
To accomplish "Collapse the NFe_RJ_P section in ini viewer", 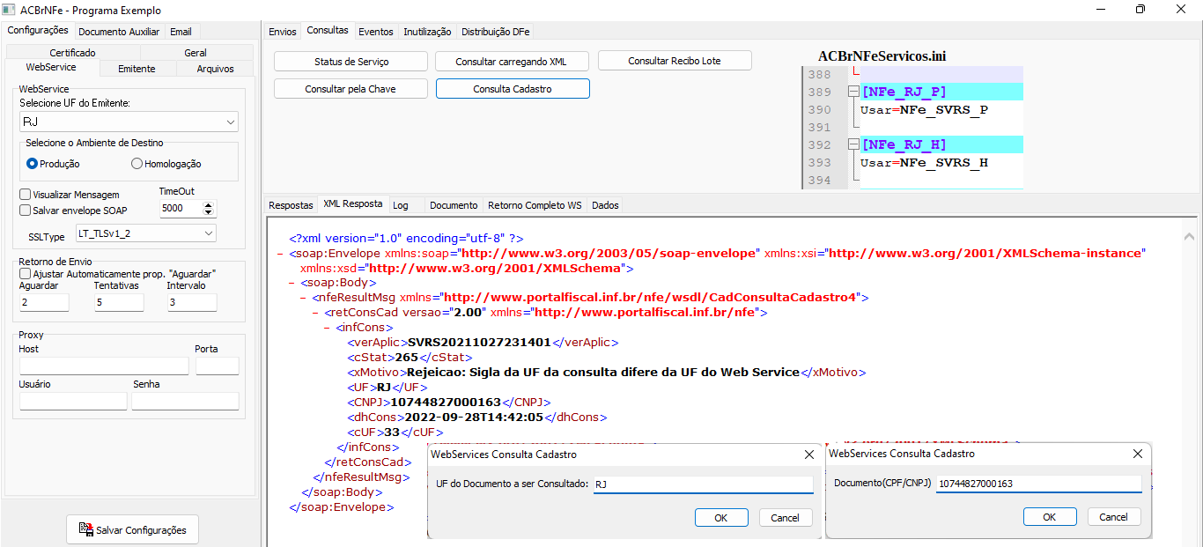I will [x=852, y=92].
